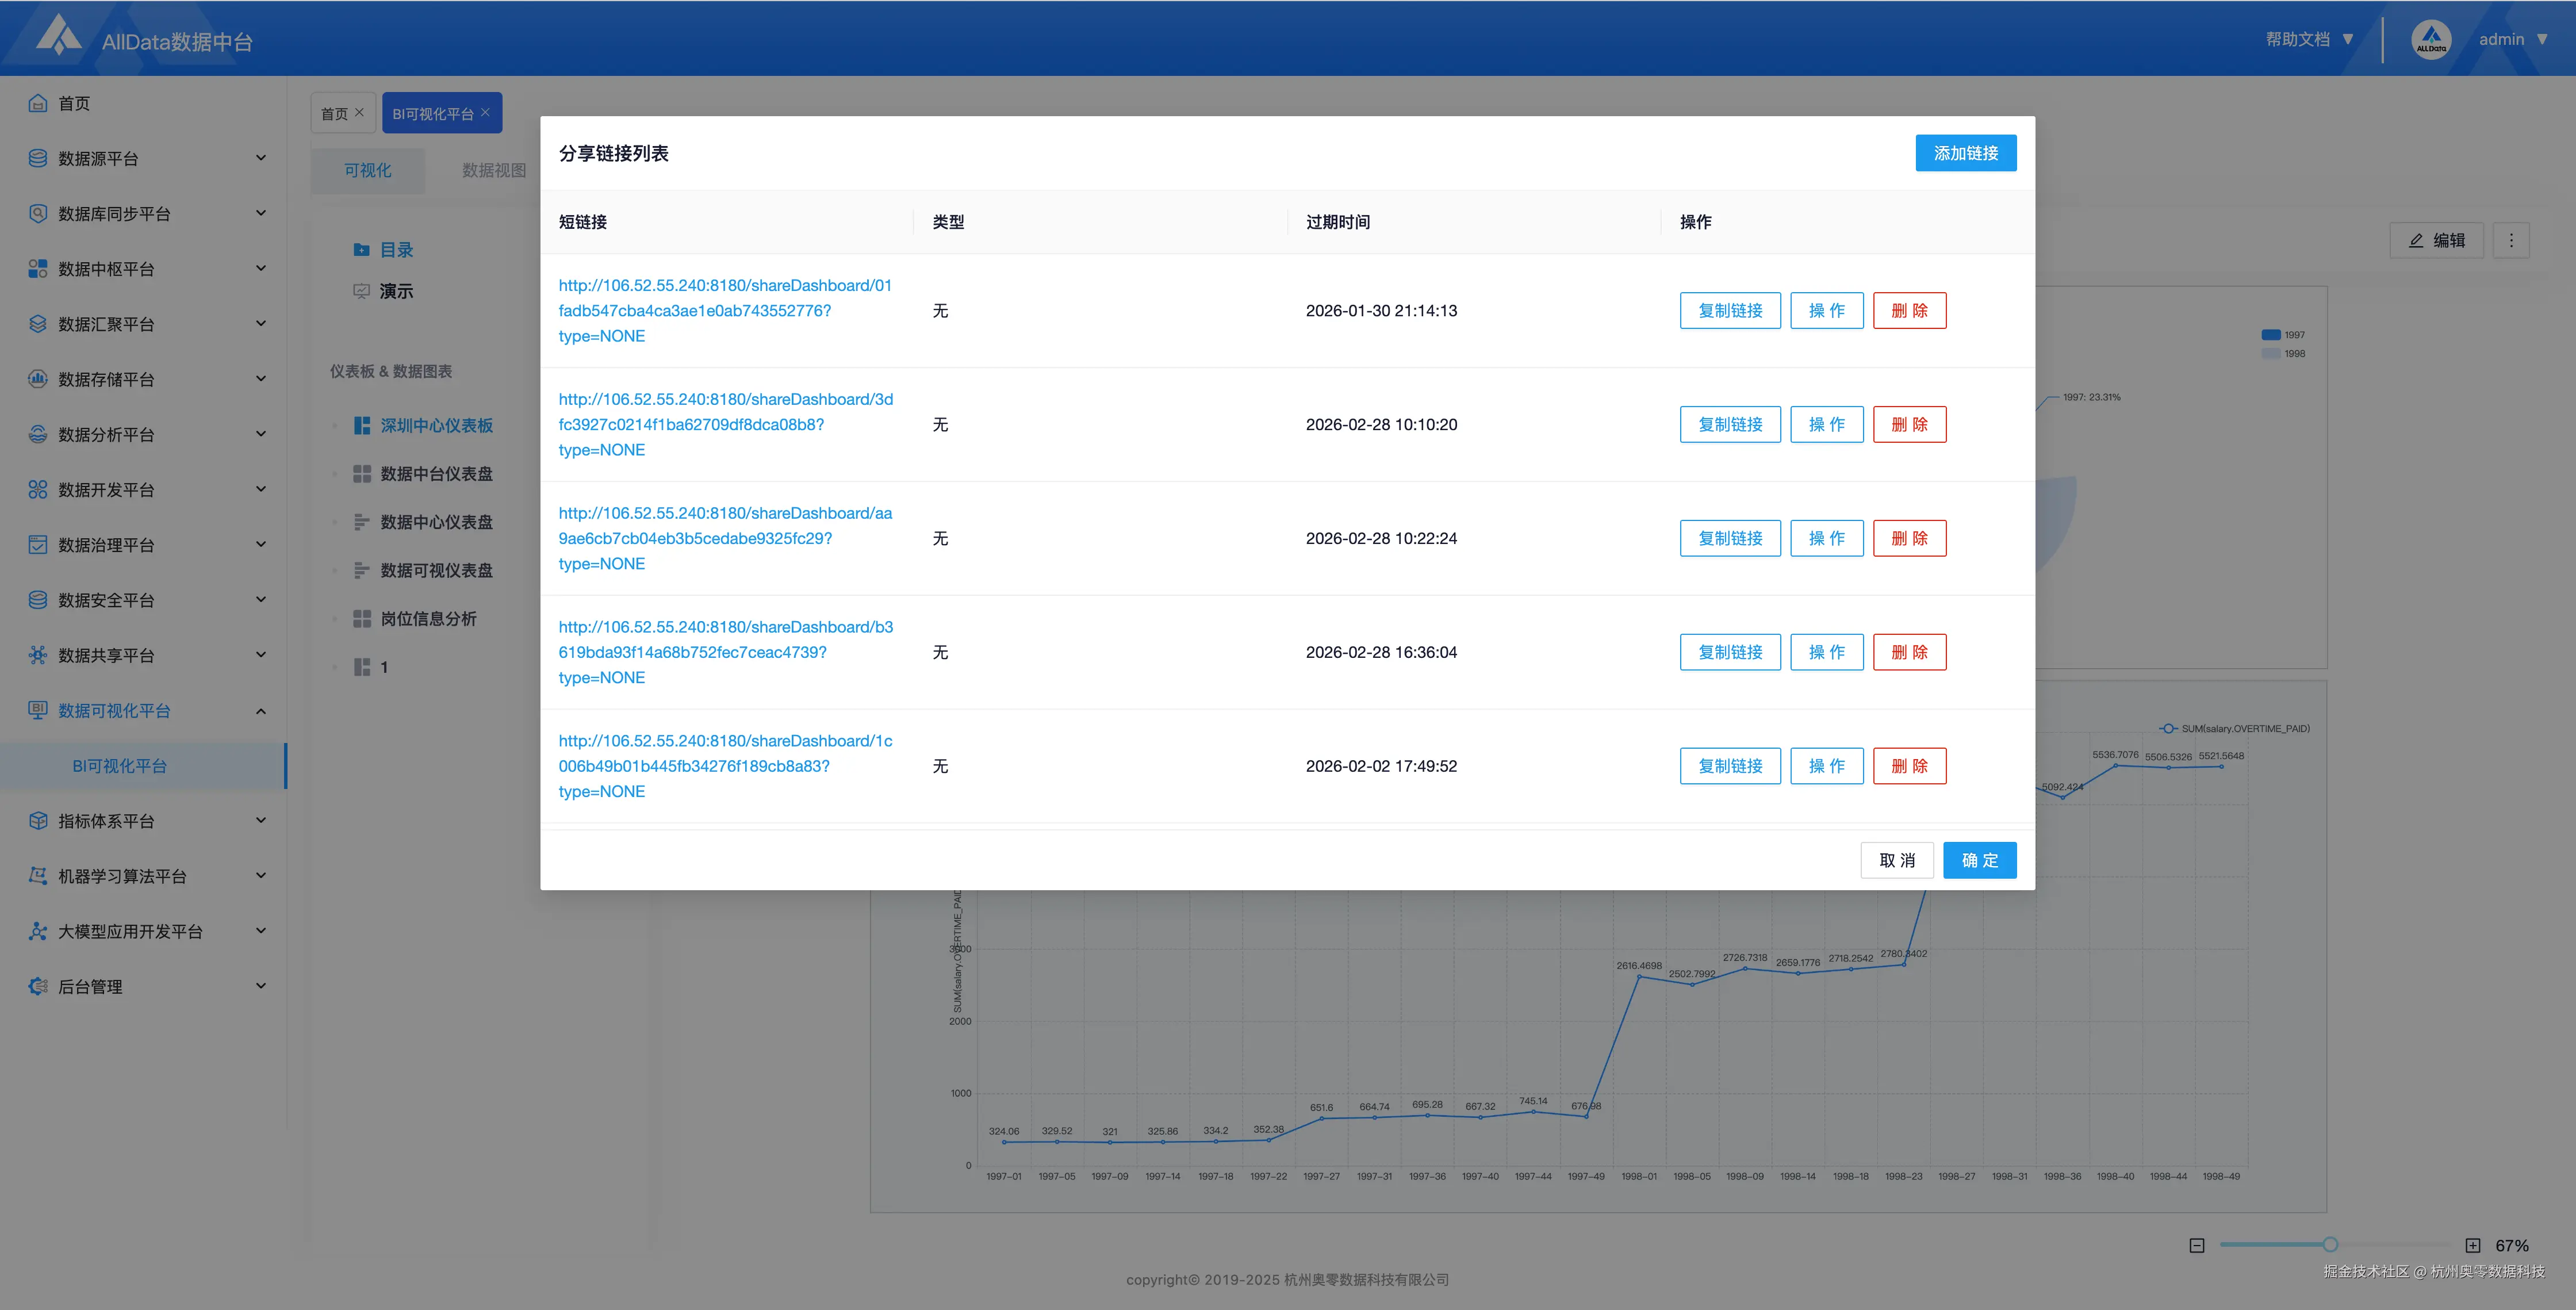Close the 首页 tab
The width and height of the screenshot is (2576, 1310).
pos(359,112)
